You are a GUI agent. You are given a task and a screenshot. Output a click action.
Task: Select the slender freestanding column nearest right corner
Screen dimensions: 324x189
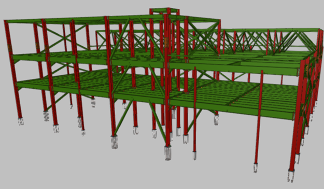coord(259,117)
